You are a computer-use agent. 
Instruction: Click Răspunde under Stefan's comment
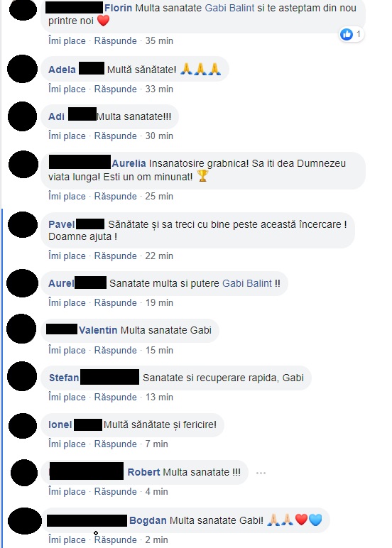(115, 397)
